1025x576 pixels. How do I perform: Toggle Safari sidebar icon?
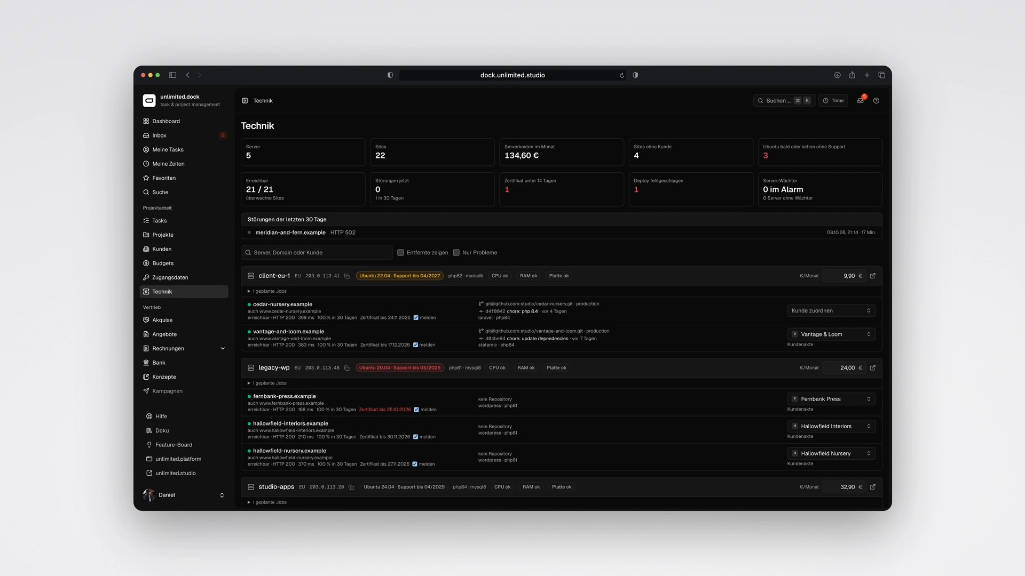tap(172, 75)
